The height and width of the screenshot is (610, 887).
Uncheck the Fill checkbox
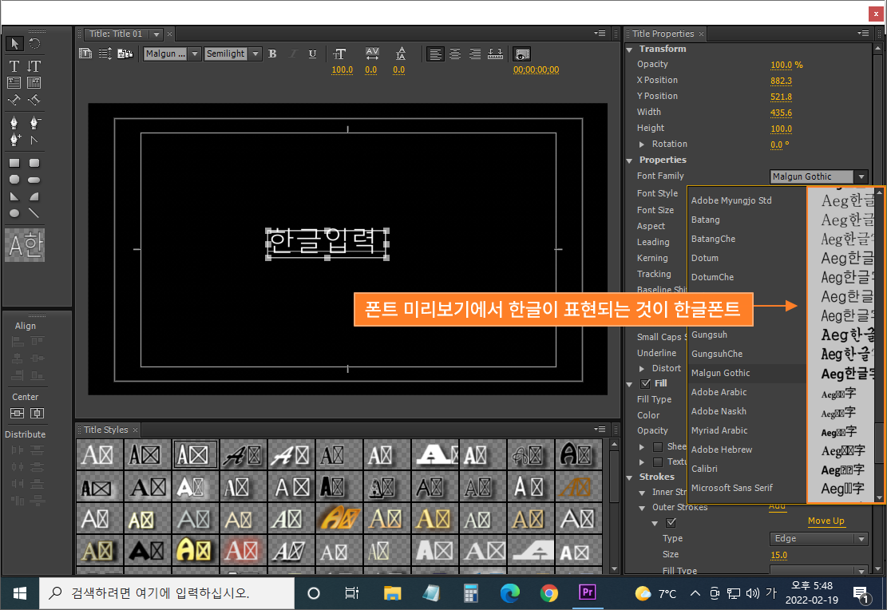pos(645,383)
